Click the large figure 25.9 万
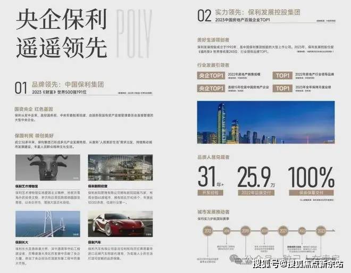This screenshot has height=273, width=351. click(x=256, y=177)
